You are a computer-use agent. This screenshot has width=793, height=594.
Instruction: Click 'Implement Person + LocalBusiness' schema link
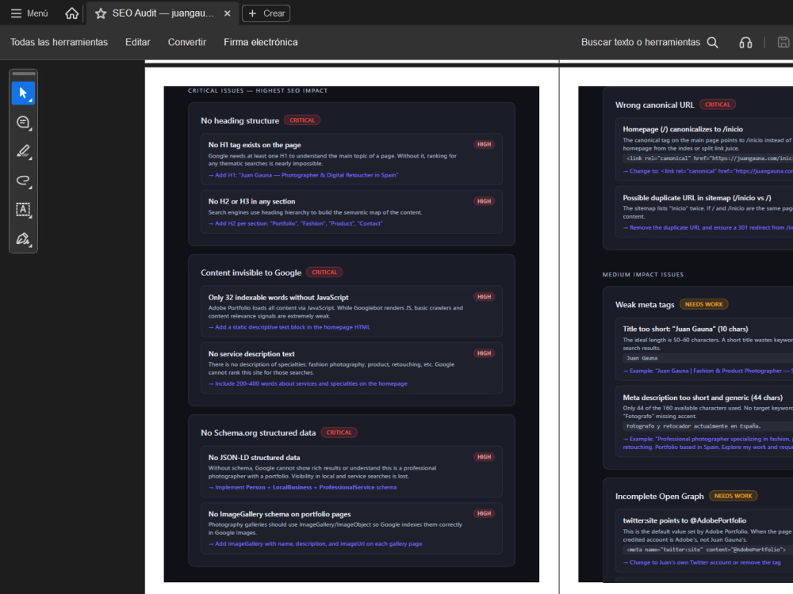pos(302,487)
